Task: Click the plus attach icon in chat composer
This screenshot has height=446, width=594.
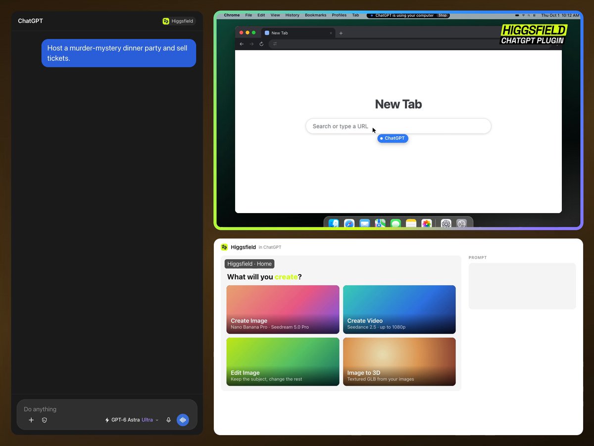Action: tap(31, 420)
